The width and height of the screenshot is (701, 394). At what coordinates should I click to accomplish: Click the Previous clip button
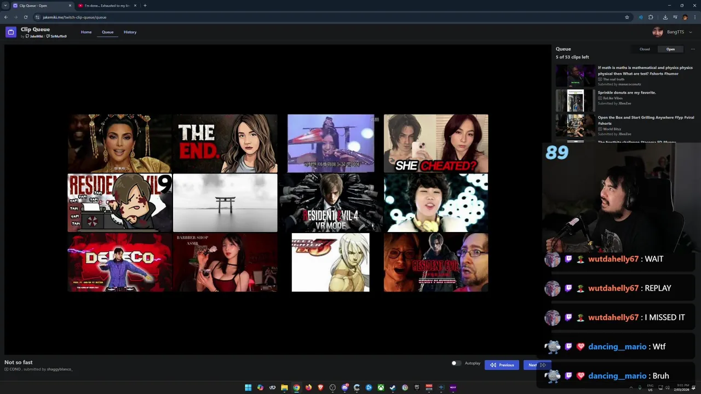[x=502, y=365]
